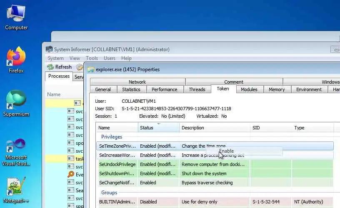Image resolution: width=340 pixels, height=208 pixels.
Task: Launch Firefox from the desktop
Action: coord(16,59)
